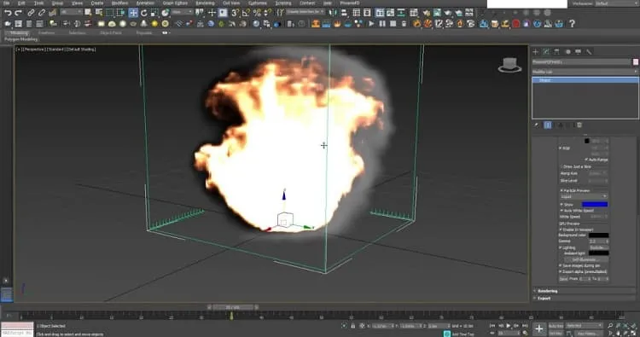The image size is (640, 337).
Task: Toggle the Lighting checkbox
Action: pyautogui.click(x=561, y=247)
